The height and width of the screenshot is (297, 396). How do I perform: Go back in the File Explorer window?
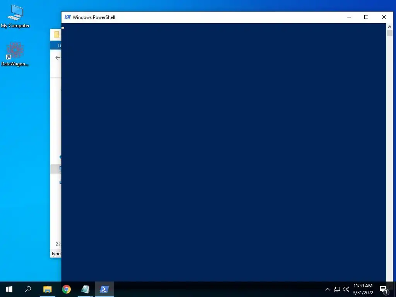pyautogui.click(x=58, y=58)
